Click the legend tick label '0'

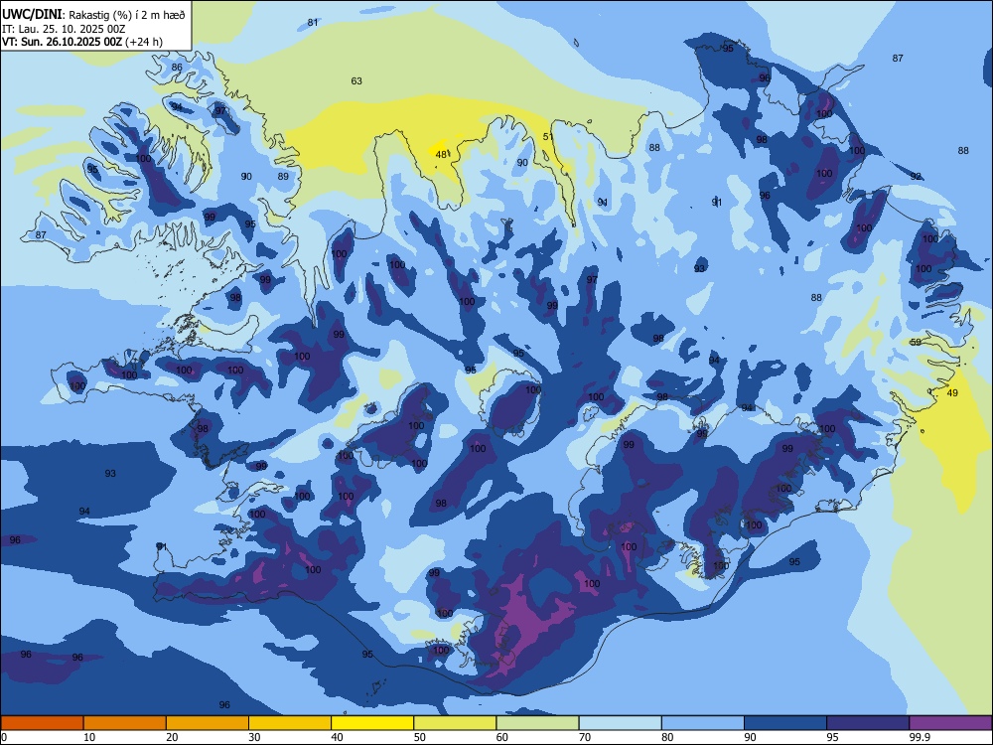(x=4, y=737)
